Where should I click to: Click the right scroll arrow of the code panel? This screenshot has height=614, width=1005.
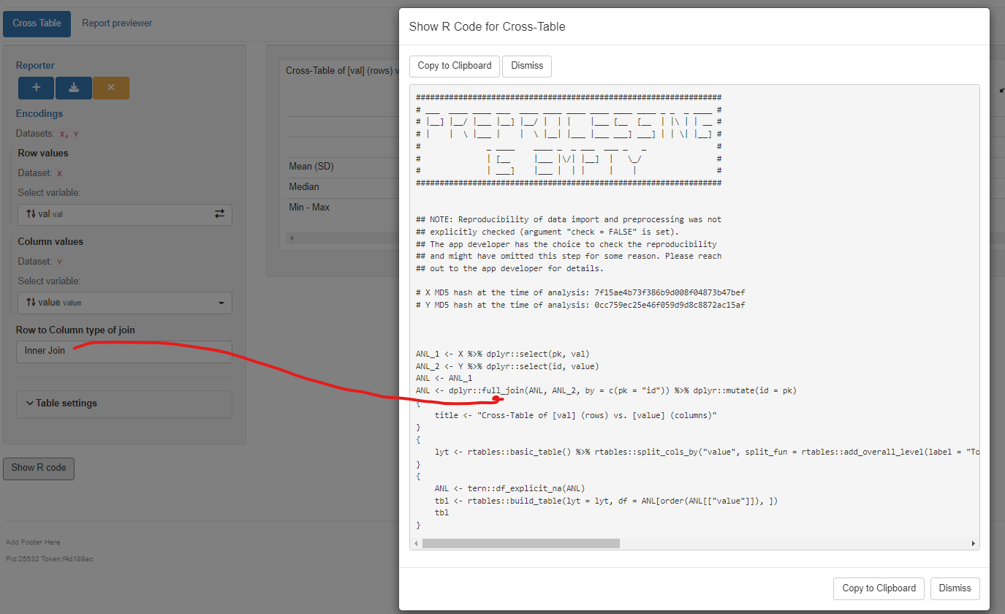[974, 543]
